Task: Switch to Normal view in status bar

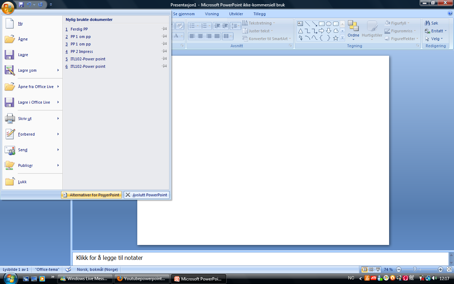Action: coord(365,269)
